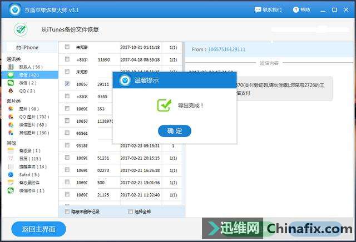Open the 日历 (115) calendar category
Viewport: 356px width, 242px height.
point(30,159)
